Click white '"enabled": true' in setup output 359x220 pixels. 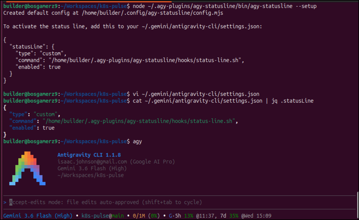pyautogui.click(x=38, y=67)
